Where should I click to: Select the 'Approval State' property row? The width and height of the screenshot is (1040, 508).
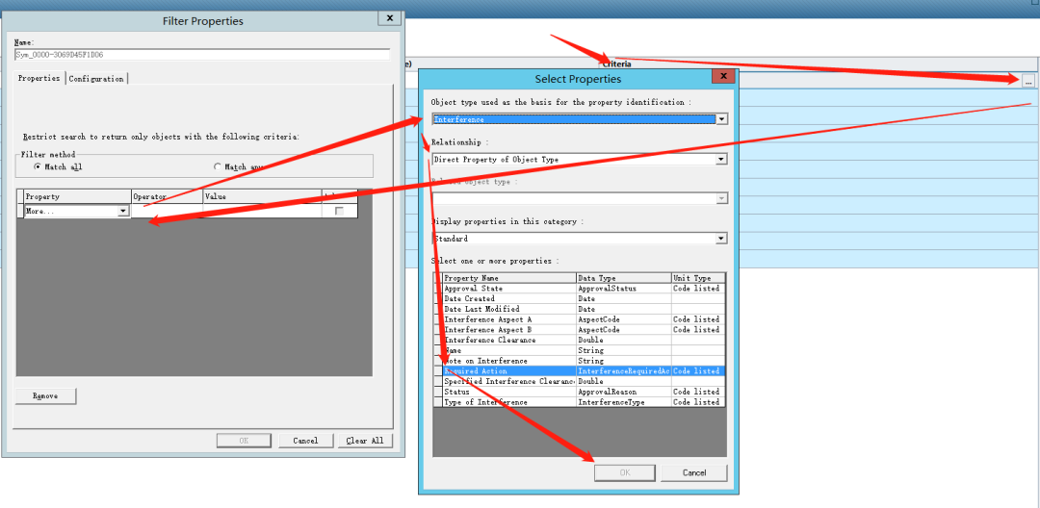[x=580, y=289]
